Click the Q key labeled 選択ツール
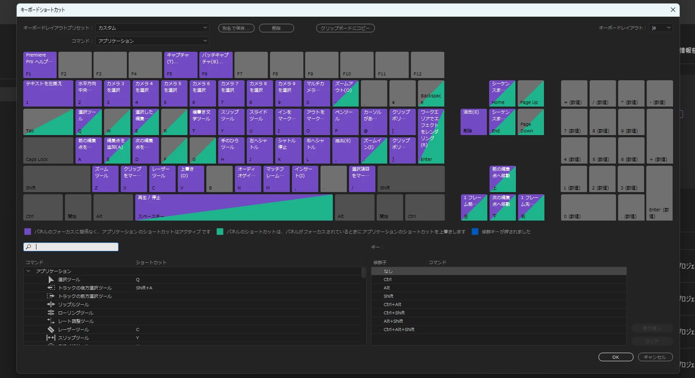The image size is (695, 378). point(89,122)
